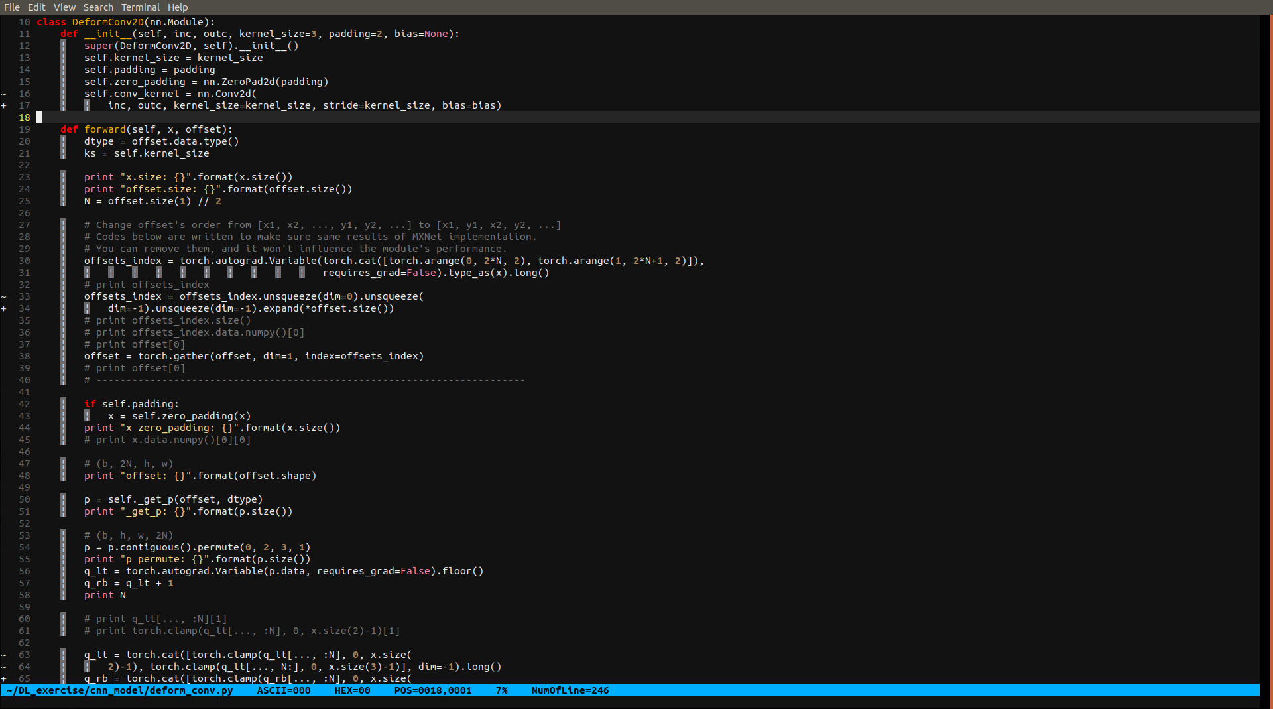Select the word DeformConv2D on line 10
The image size is (1273, 709).
[x=109, y=21]
